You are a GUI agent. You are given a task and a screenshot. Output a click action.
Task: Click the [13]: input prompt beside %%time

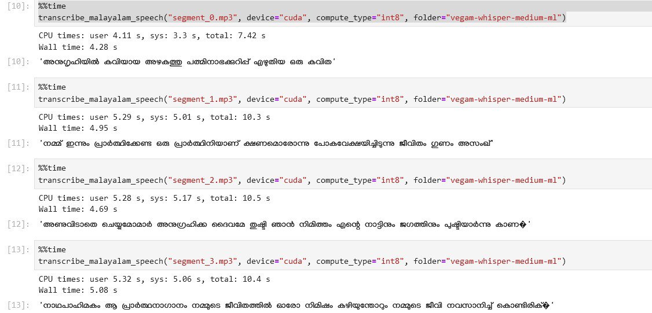[x=19, y=250]
